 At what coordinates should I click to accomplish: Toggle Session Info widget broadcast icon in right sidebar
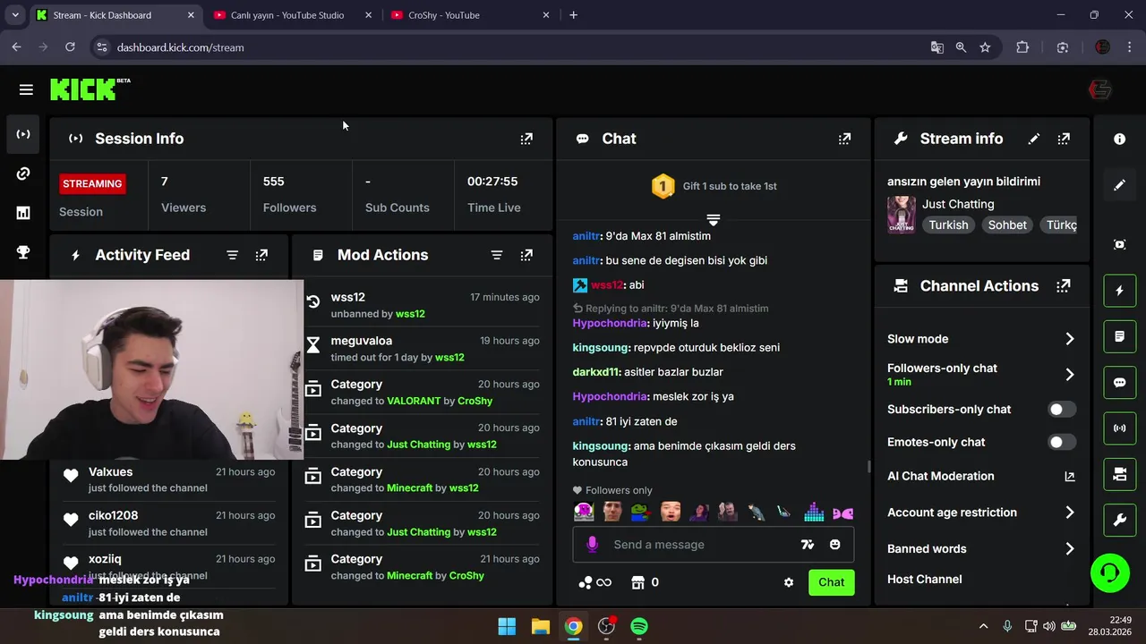[x=1119, y=428]
